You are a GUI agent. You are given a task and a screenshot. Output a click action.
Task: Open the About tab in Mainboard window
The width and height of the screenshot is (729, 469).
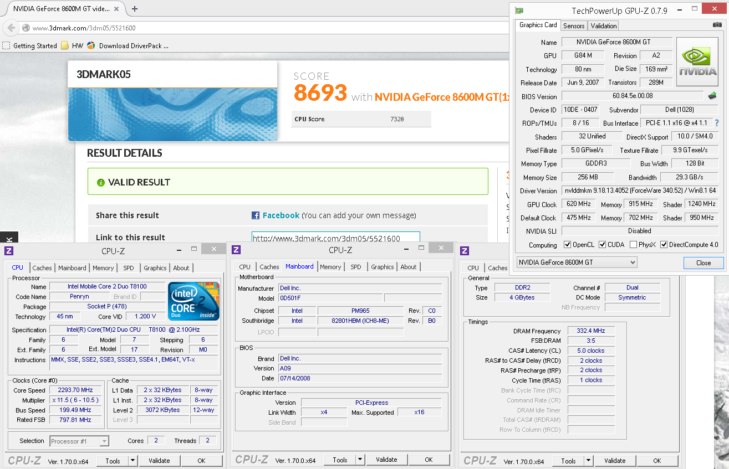pos(409,267)
